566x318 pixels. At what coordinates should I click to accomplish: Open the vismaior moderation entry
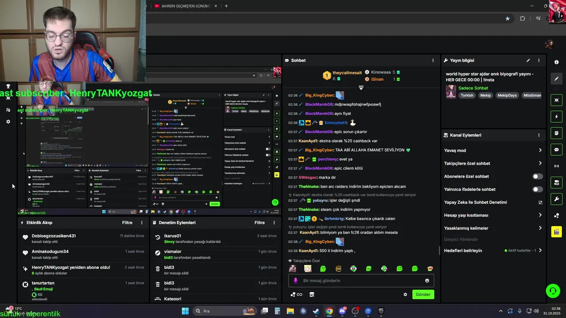coord(216,254)
